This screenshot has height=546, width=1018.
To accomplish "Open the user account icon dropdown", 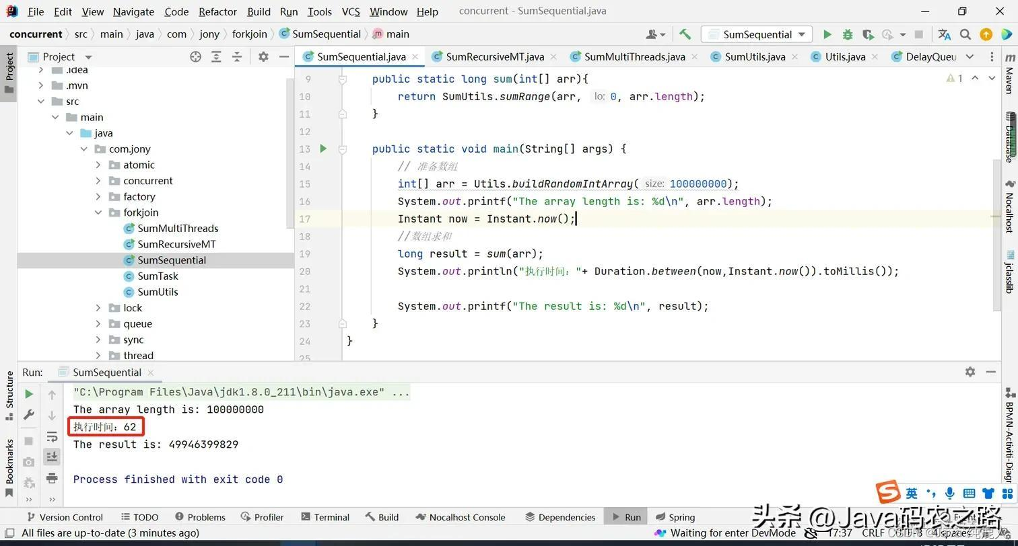I will click(655, 34).
